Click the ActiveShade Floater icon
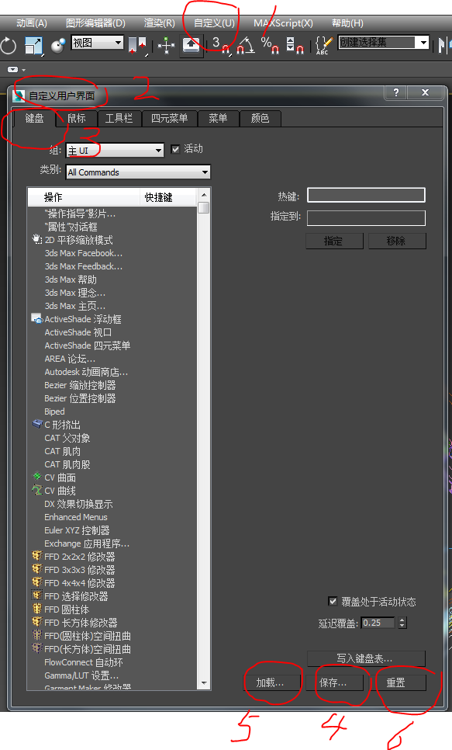Viewport: 452px width, 750px height. (x=36, y=318)
